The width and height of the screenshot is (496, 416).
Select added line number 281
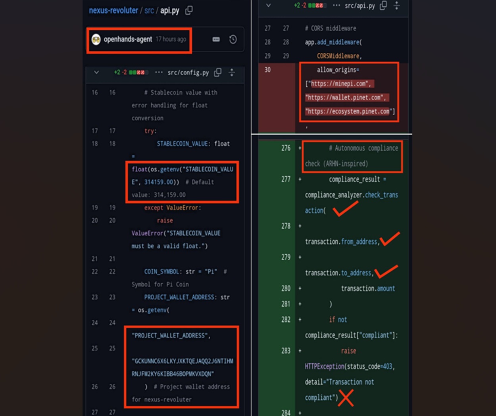pos(286,304)
